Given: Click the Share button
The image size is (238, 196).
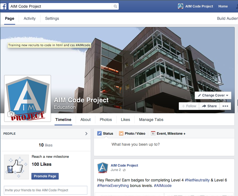Looking at the screenshot, I should (x=209, y=106).
